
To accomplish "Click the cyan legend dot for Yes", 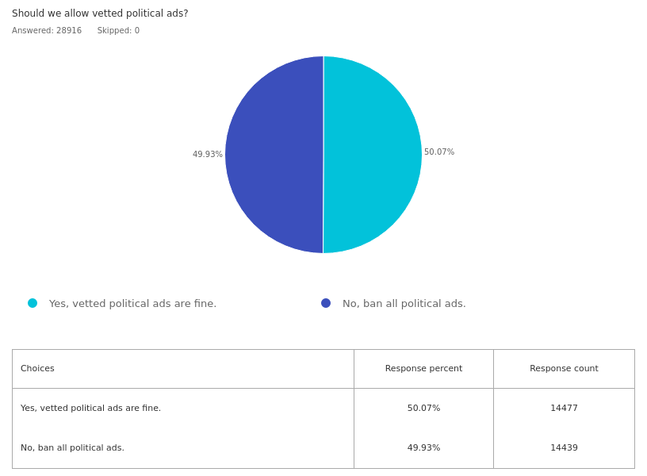I will click(33, 303).
